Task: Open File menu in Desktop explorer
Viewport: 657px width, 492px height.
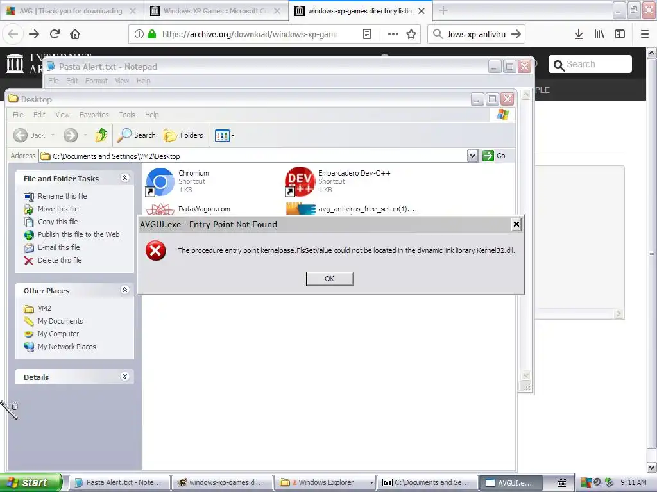Action: point(18,115)
